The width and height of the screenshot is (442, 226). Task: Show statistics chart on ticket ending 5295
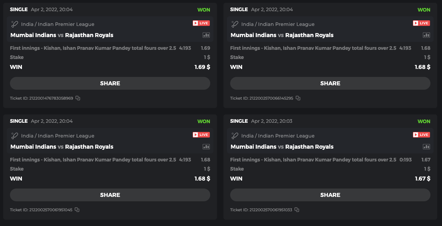[x=426, y=35]
